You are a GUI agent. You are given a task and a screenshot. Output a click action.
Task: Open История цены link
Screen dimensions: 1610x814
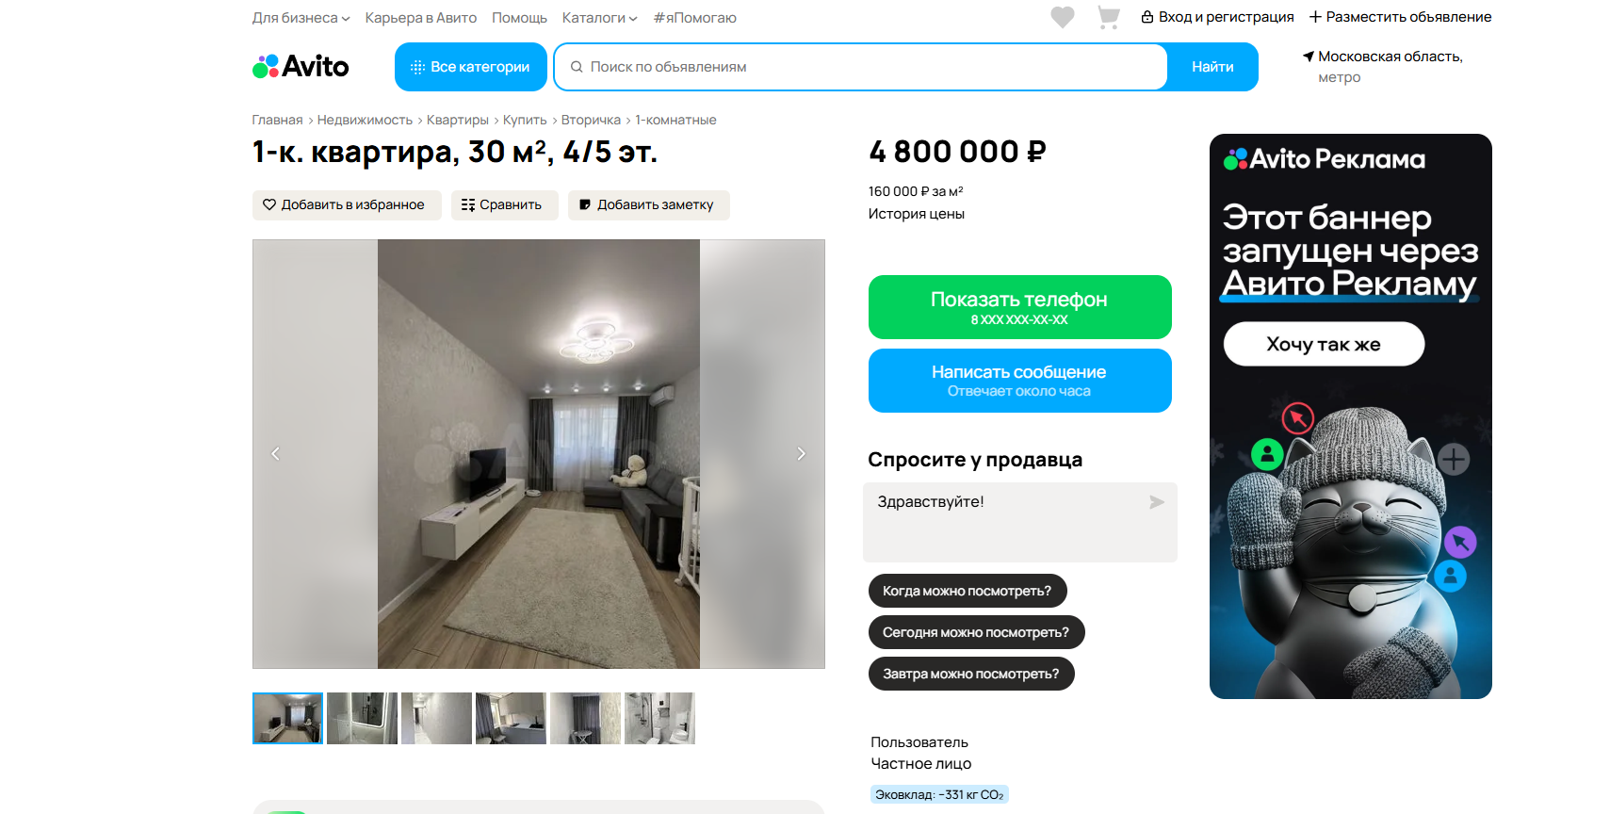coord(916,214)
